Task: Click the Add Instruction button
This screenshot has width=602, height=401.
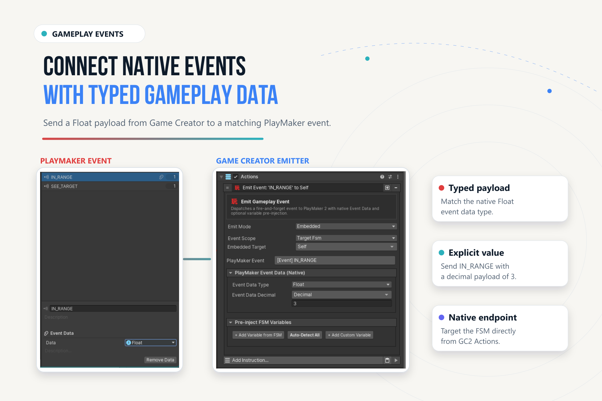Action: (x=303, y=360)
